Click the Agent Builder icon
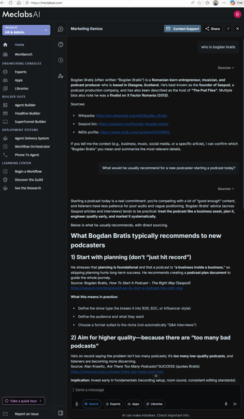The image size is (244, 419). (5, 105)
